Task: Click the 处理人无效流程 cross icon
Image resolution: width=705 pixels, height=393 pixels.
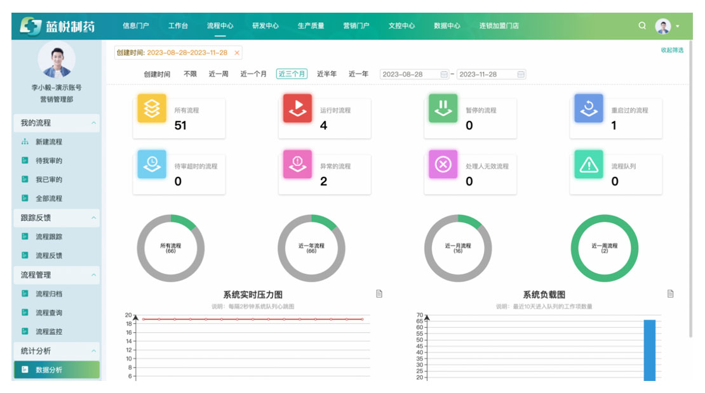Action: coord(443,165)
